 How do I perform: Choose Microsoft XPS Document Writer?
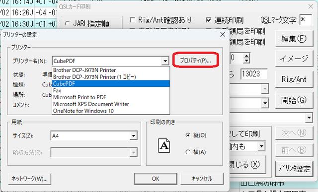coord(111,104)
